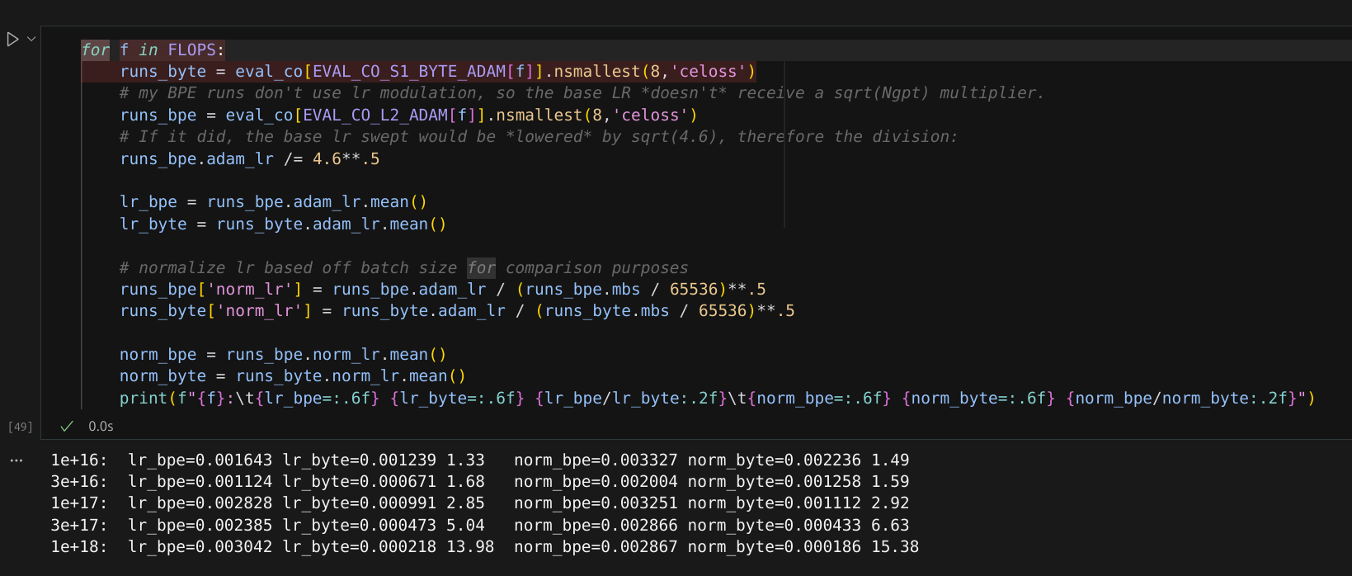The width and height of the screenshot is (1352, 576).
Task: Click the ratio 13.98 in the 1e+18 row
Action: click(x=470, y=547)
